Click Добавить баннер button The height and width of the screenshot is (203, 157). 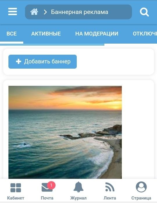[x=42, y=62]
